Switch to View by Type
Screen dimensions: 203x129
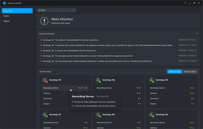tap(190, 72)
